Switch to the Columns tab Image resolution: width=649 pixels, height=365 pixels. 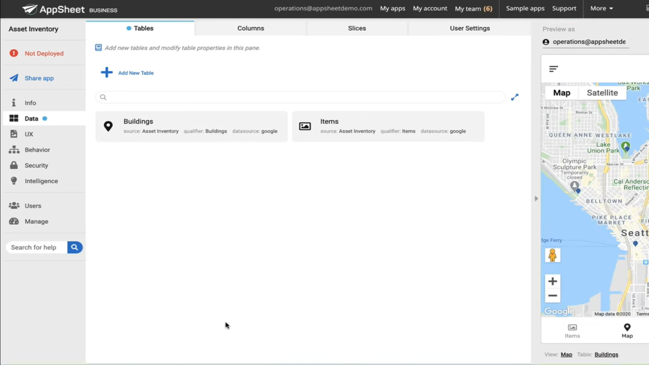250,28
